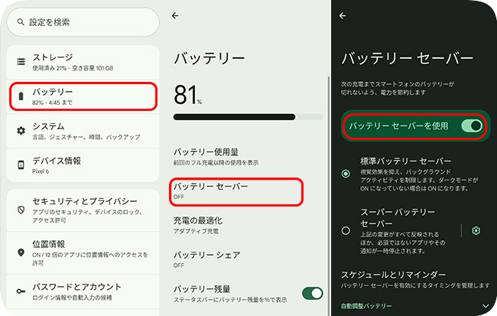Click the ストレージ storage list icon

pos(21,61)
